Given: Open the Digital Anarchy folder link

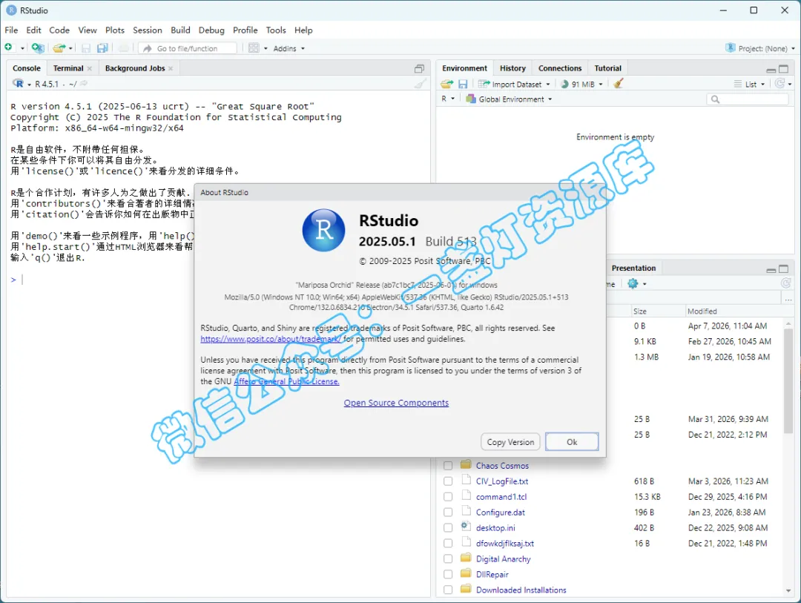Looking at the screenshot, I should pyautogui.click(x=503, y=559).
